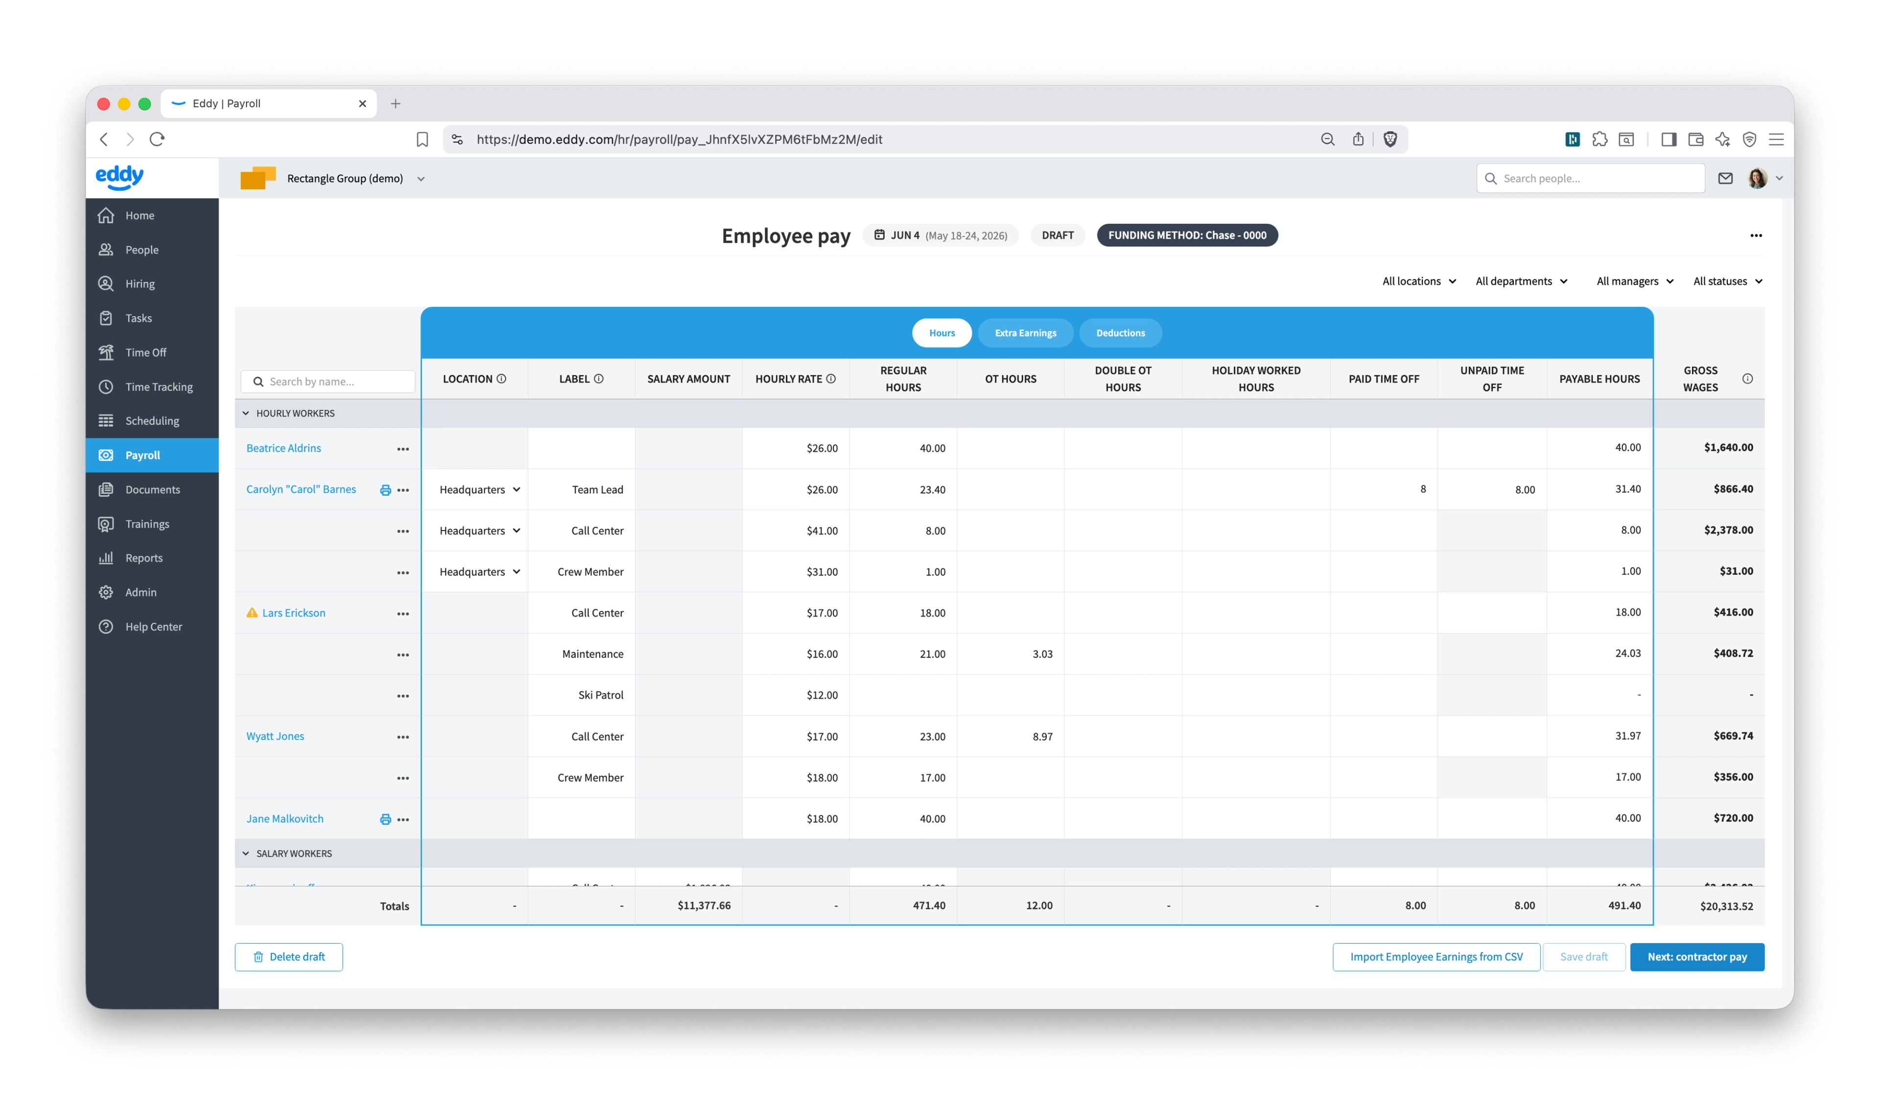The height and width of the screenshot is (1095, 1880).
Task: Click the Help Center question mark icon
Action: [x=106, y=627]
